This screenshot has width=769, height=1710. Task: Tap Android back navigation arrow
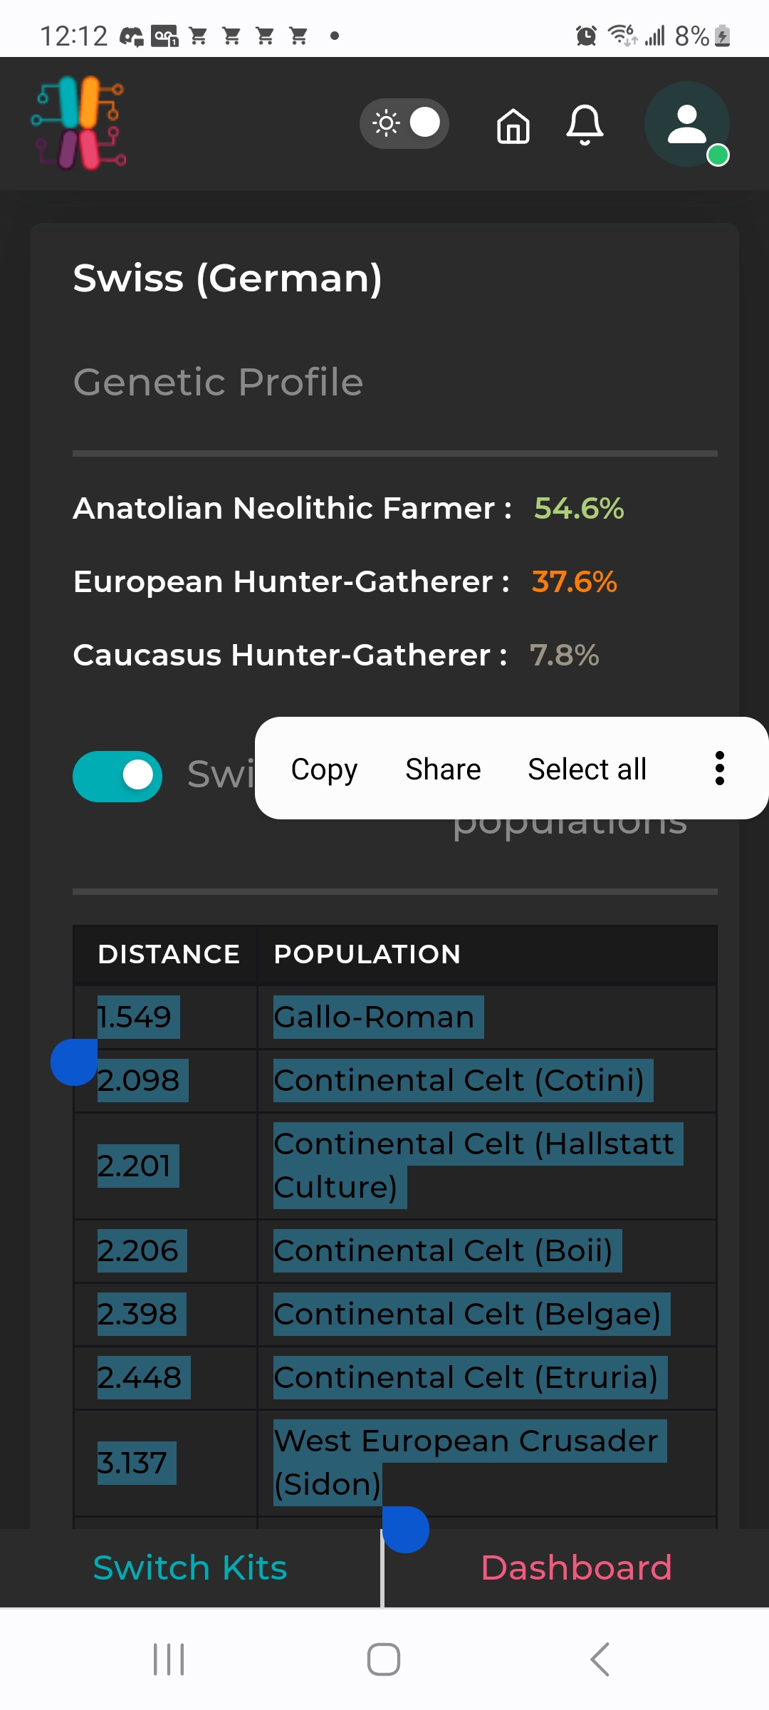tap(600, 1659)
